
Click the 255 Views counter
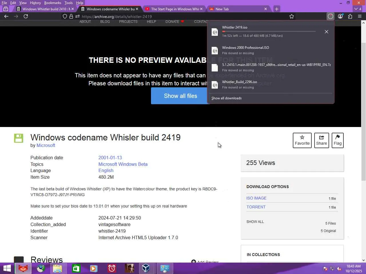(260, 163)
